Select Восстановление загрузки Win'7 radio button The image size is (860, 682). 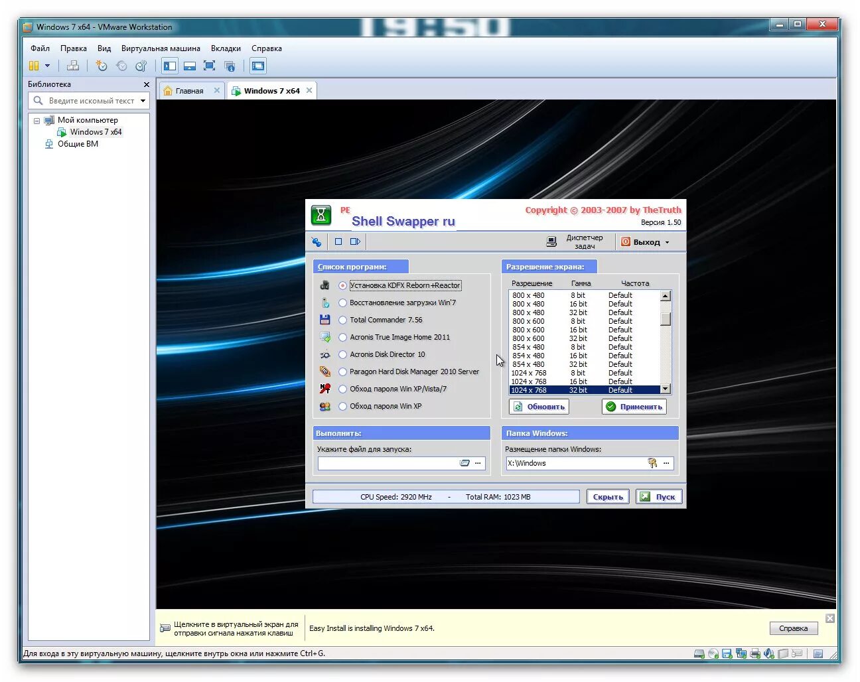click(342, 303)
